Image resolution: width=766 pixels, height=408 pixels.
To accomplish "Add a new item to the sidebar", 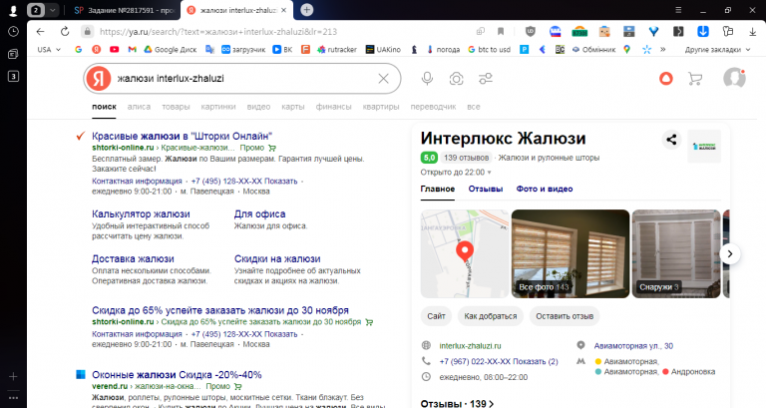I will (13, 376).
